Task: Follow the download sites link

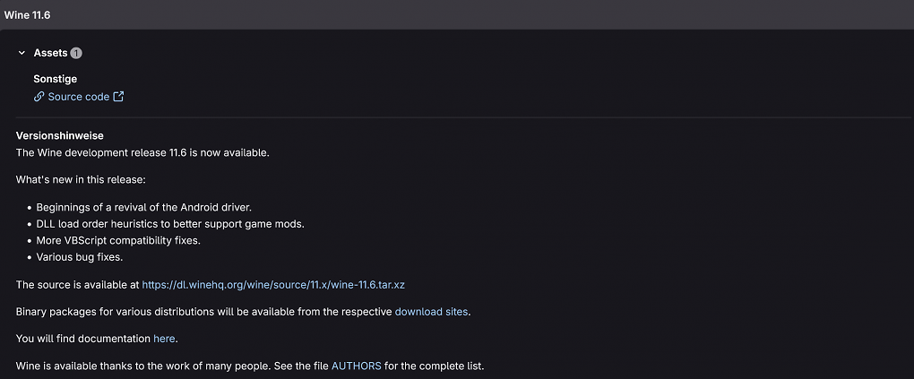Action: coord(431,312)
